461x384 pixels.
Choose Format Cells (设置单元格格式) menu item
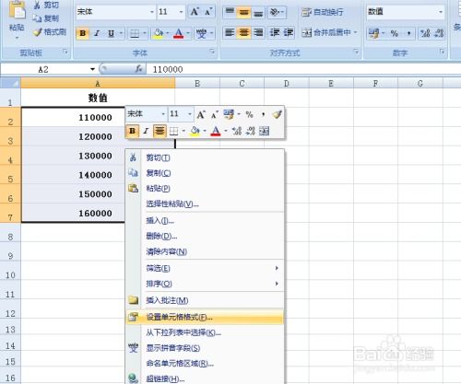click(x=205, y=317)
